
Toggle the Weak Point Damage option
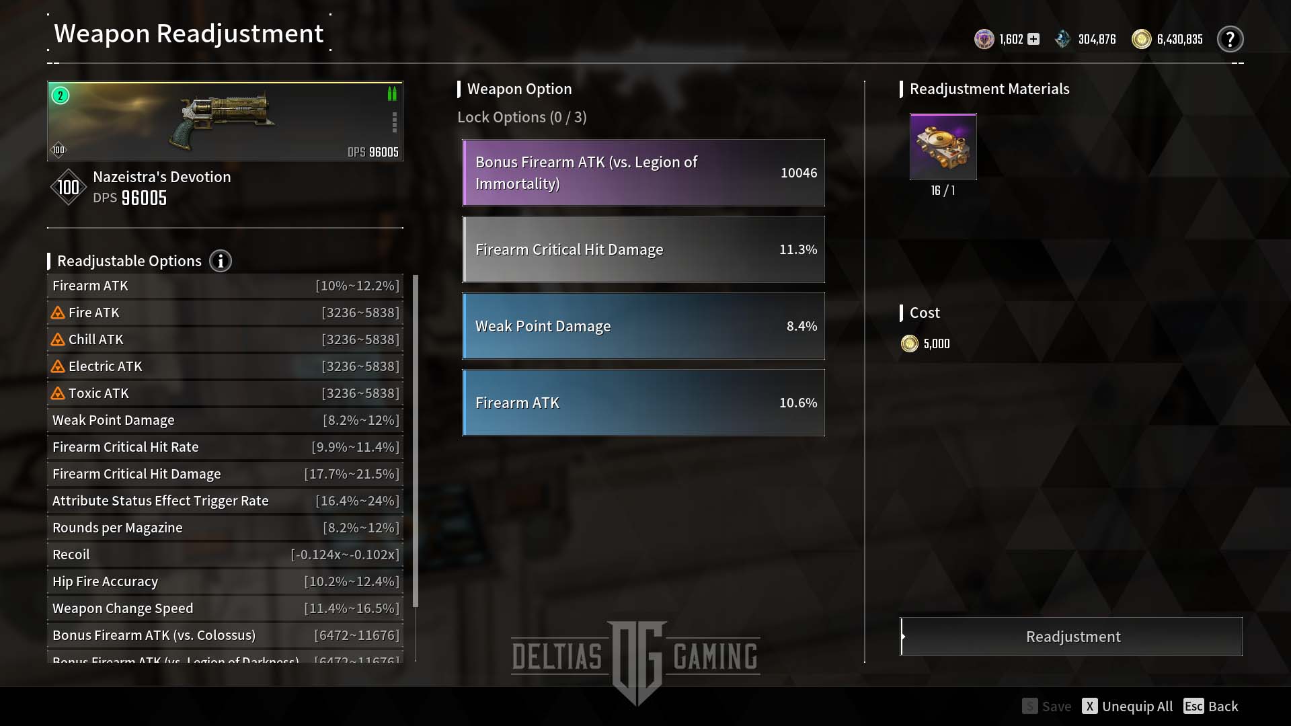coord(645,325)
